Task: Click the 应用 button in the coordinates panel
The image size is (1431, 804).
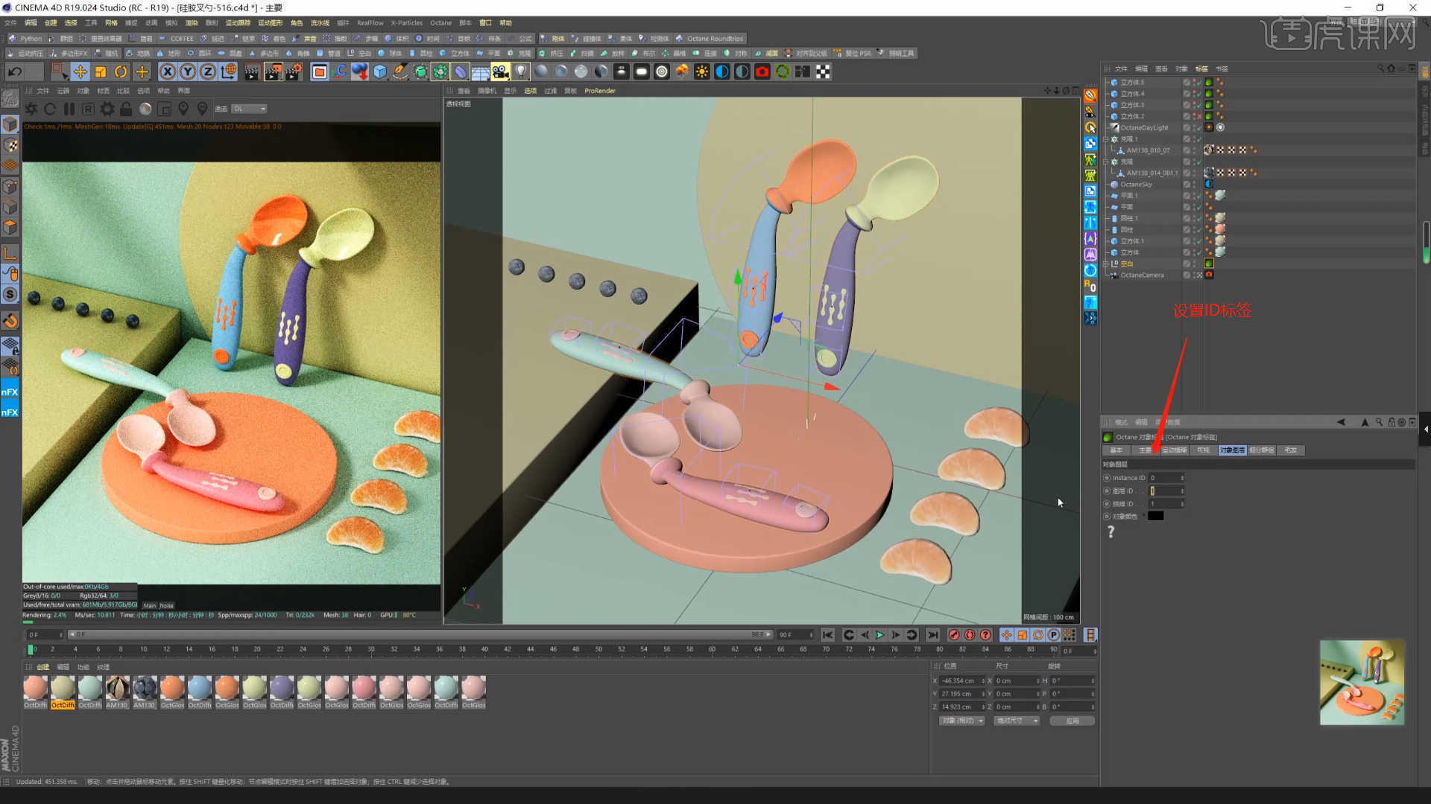Action: pos(1072,720)
